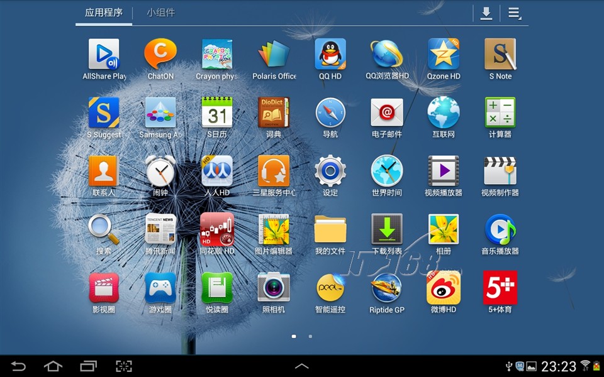Select the first apps page dot
604x377 pixels.
pyautogui.click(x=294, y=337)
